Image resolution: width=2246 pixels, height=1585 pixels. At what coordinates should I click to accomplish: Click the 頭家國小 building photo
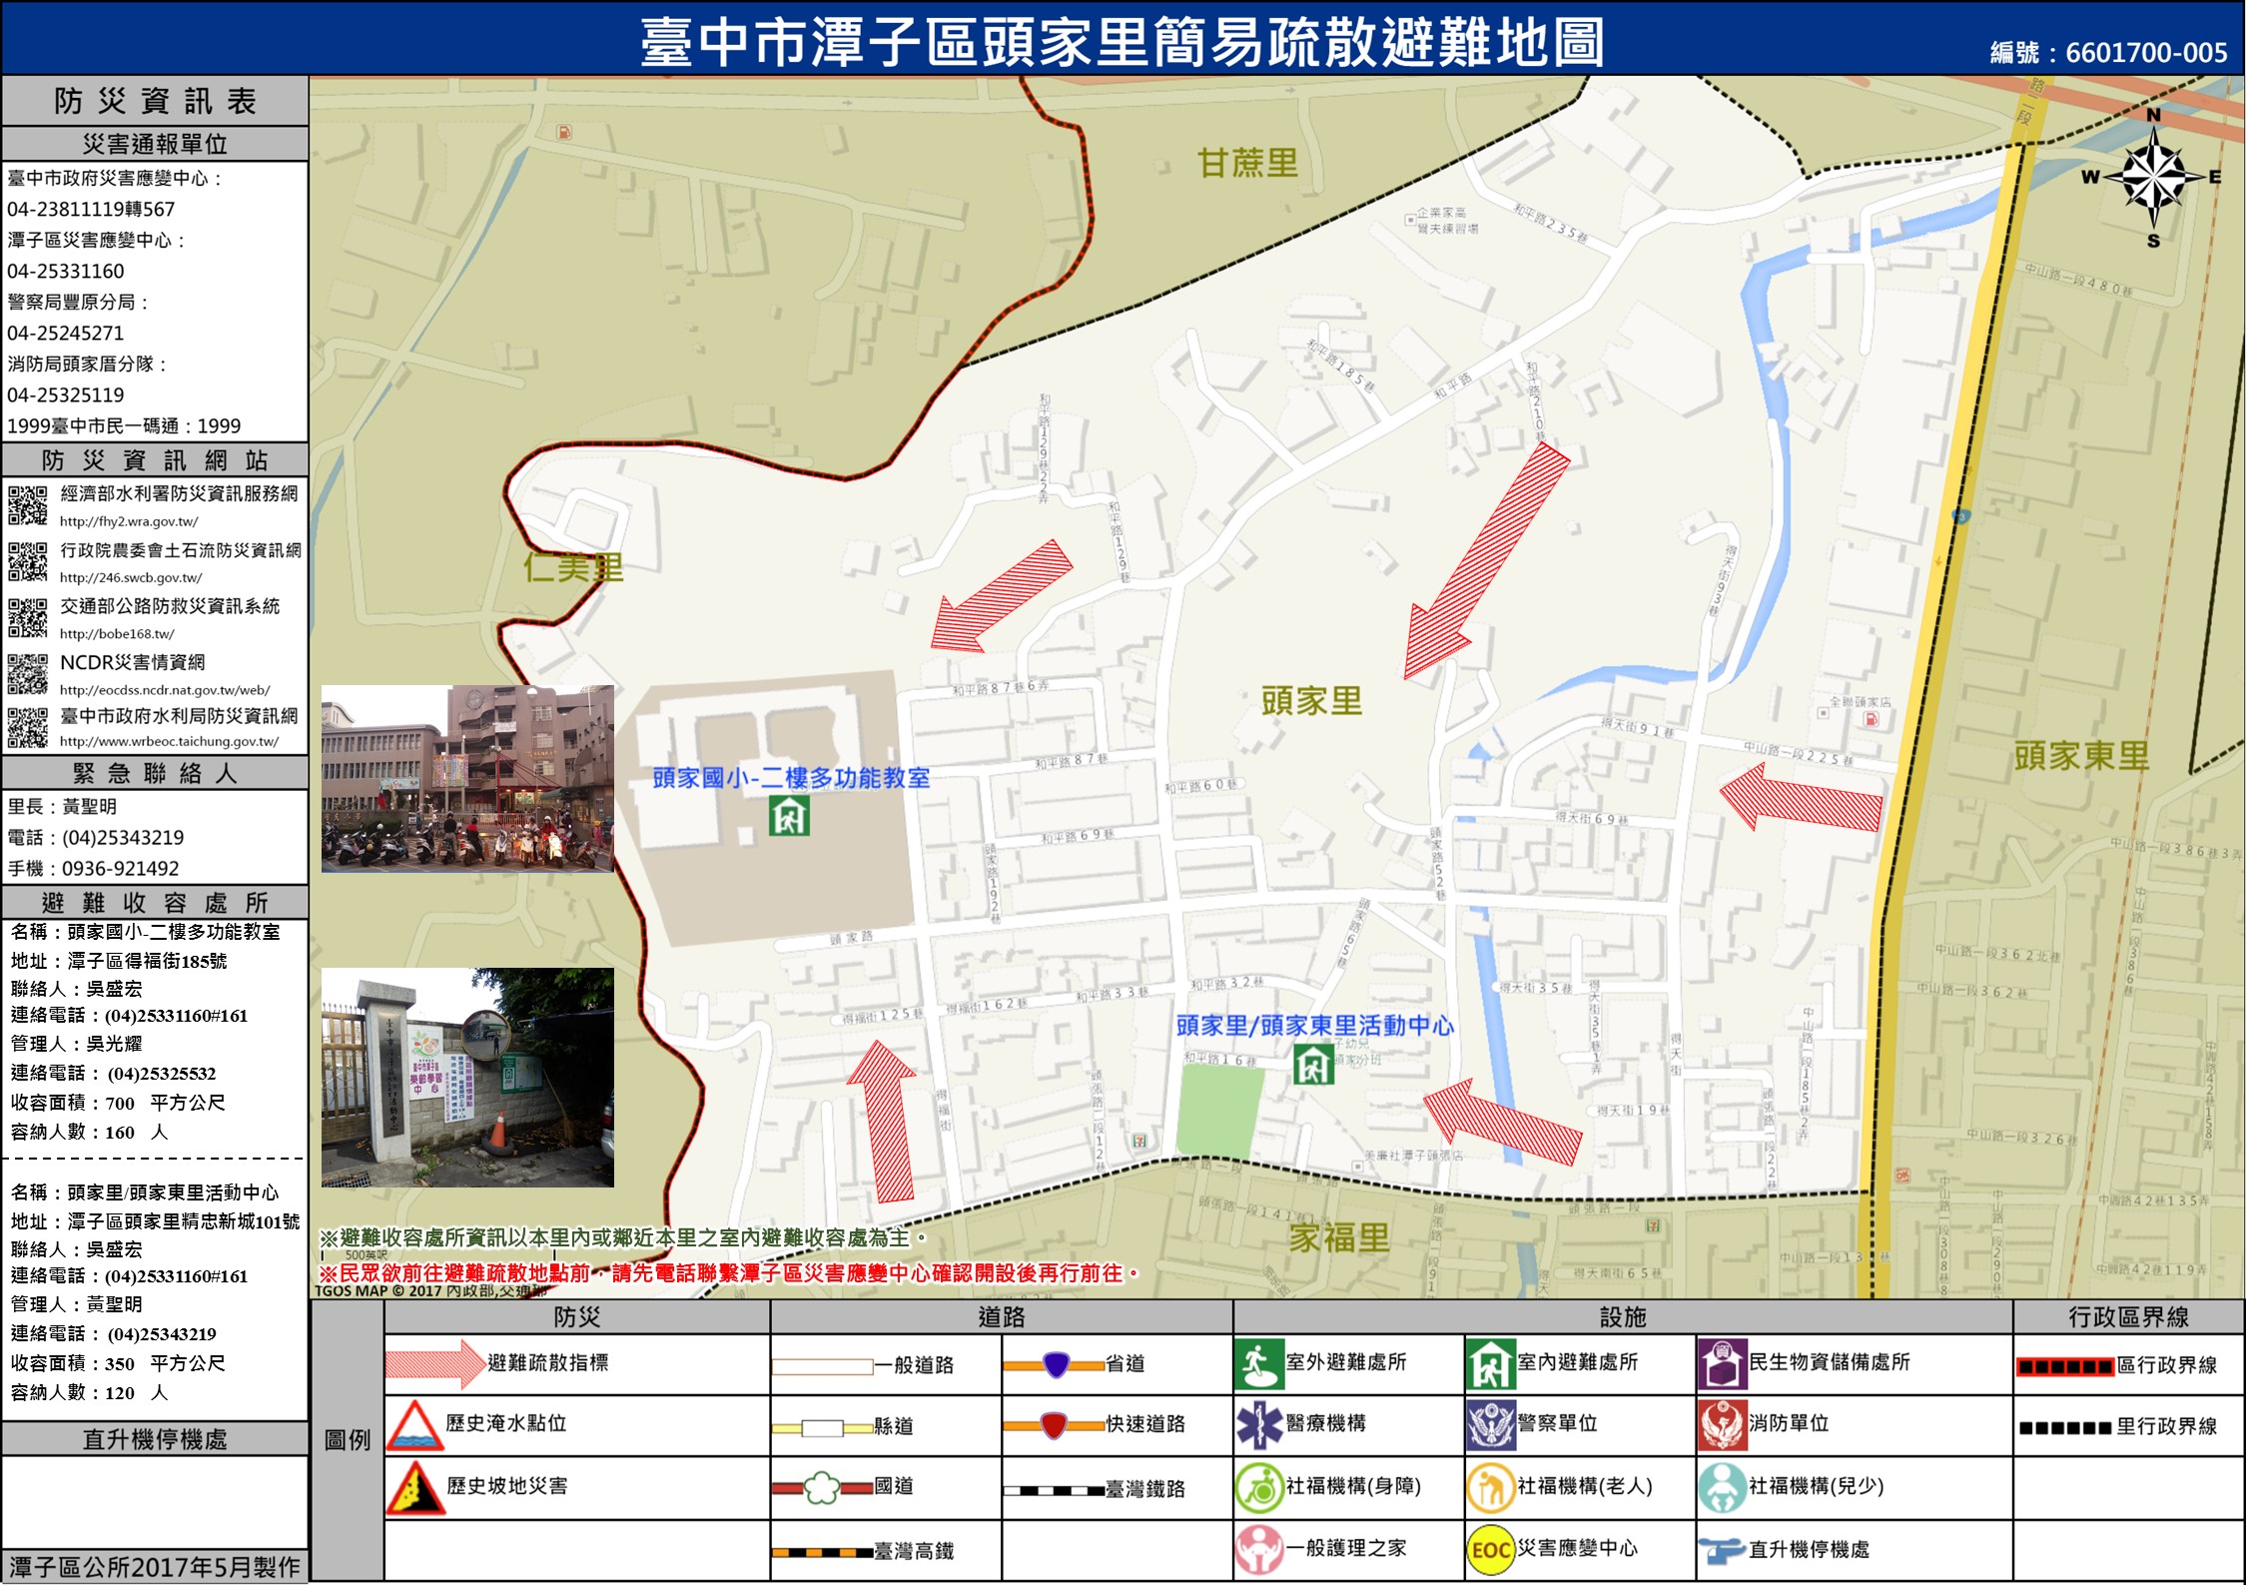point(467,778)
